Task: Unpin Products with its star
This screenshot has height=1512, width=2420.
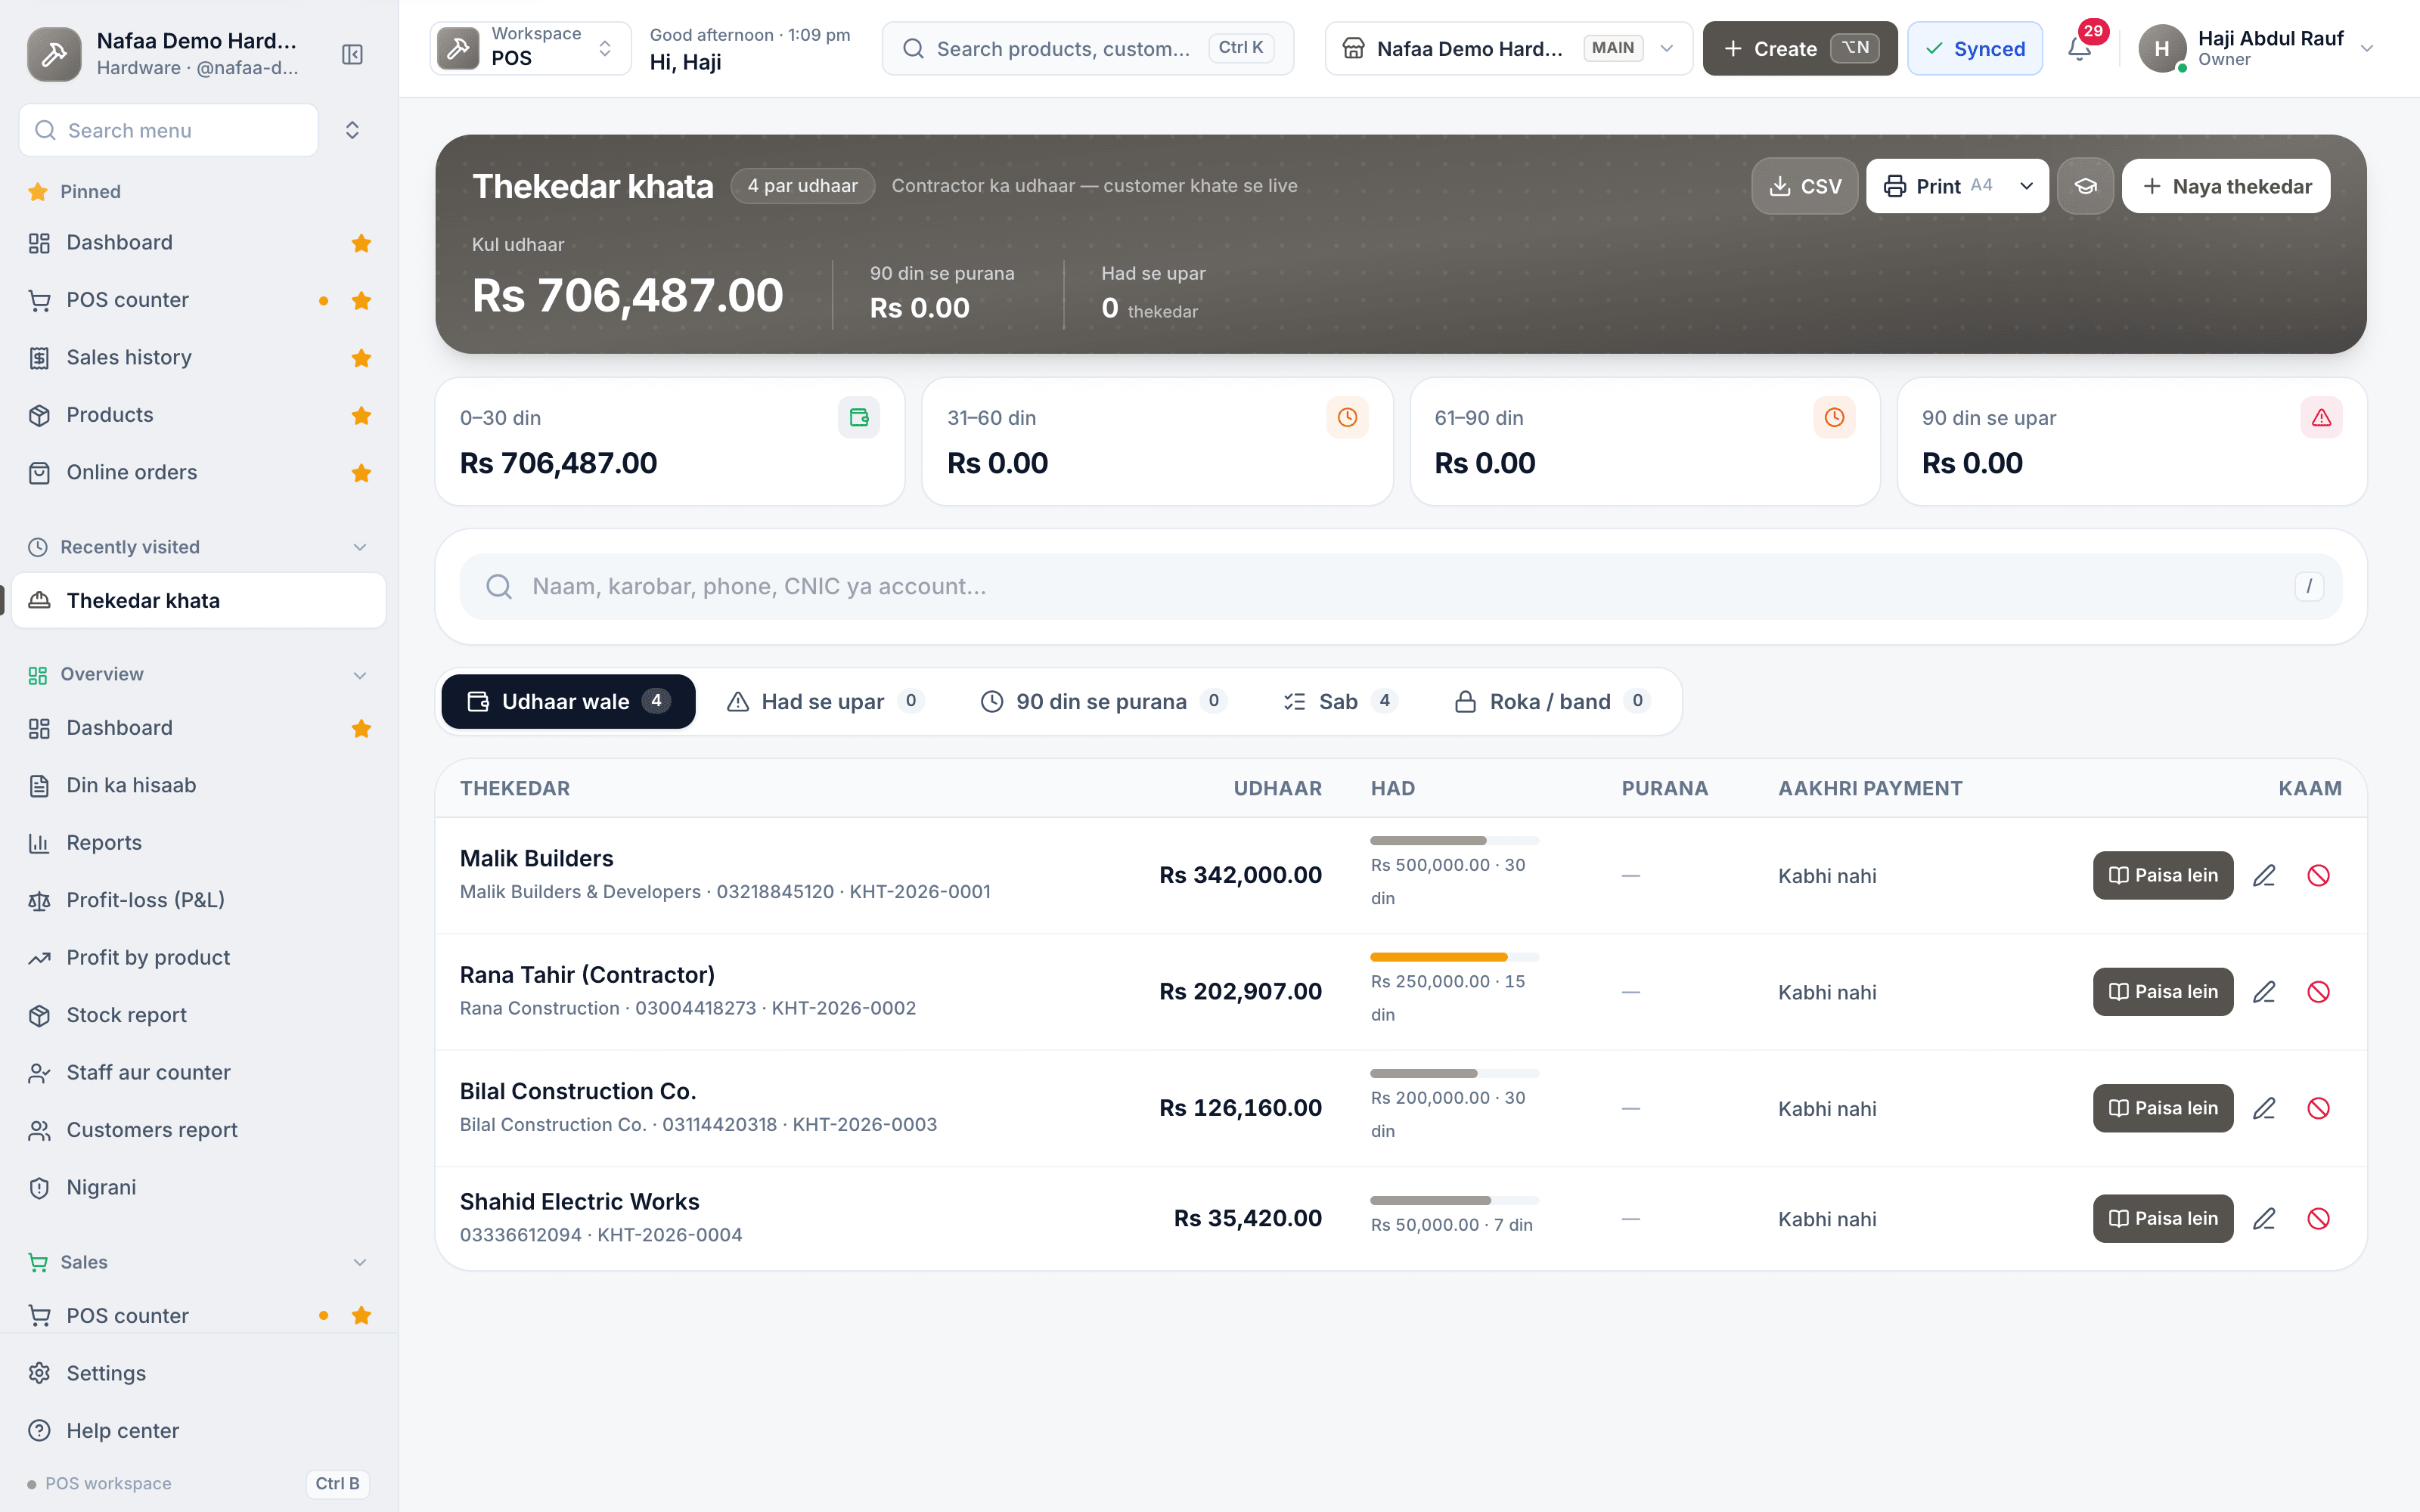Action: click(361, 415)
